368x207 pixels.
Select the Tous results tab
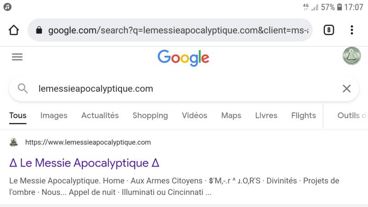18,115
